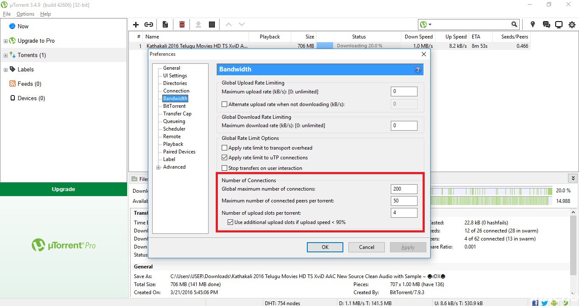This screenshot has width=579, height=306.
Task: Click the µTorrent Pro logo banner
Action: point(64,245)
